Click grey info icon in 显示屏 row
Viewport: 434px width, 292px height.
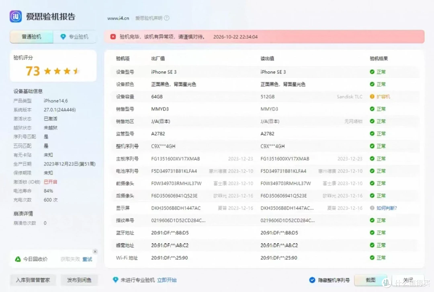pos(372,208)
